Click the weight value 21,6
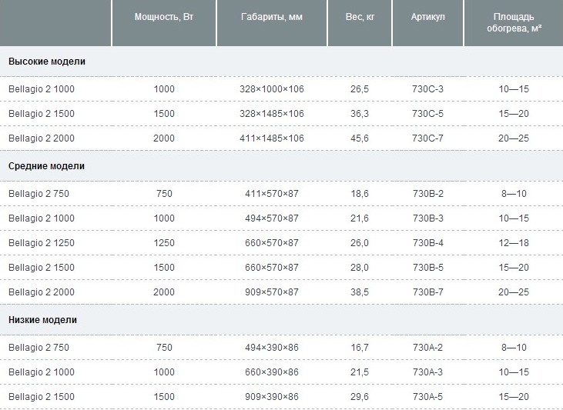Screen dimensions: 563x410 point(360,218)
